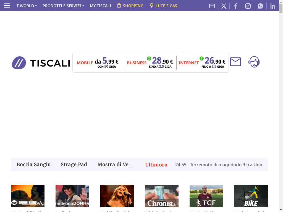Viewport: 283px width, 212px height.
Task: Go to SHOPPING in the top menu
Action: pyautogui.click(x=130, y=6)
